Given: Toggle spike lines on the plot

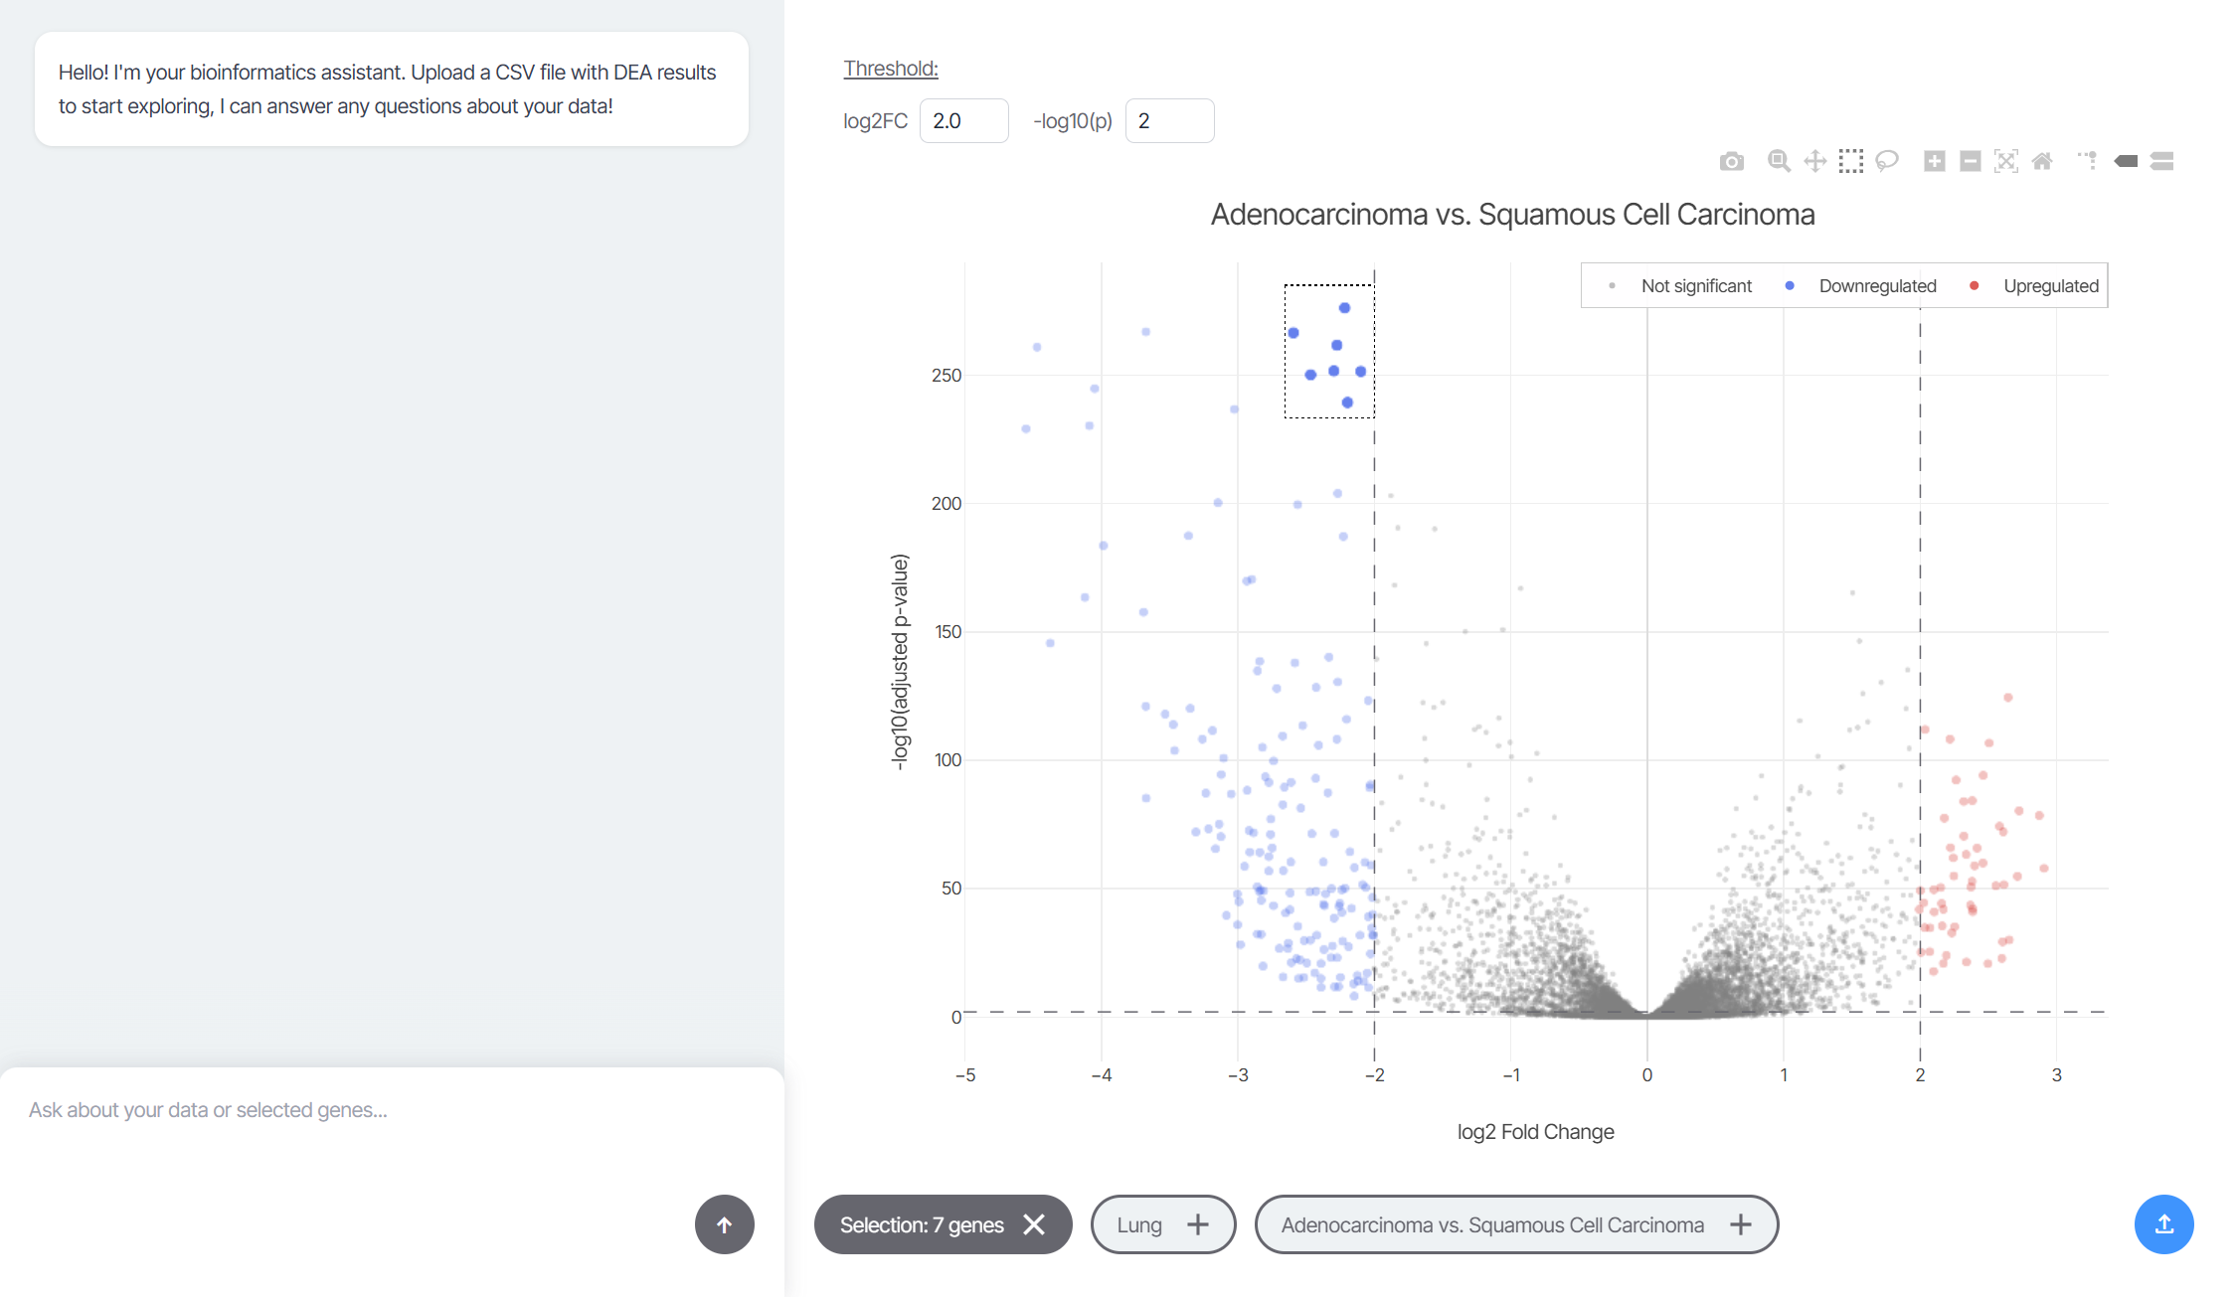Looking at the screenshot, I should point(2087,161).
